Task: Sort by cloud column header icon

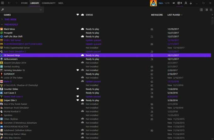Action: pos(82,14)
